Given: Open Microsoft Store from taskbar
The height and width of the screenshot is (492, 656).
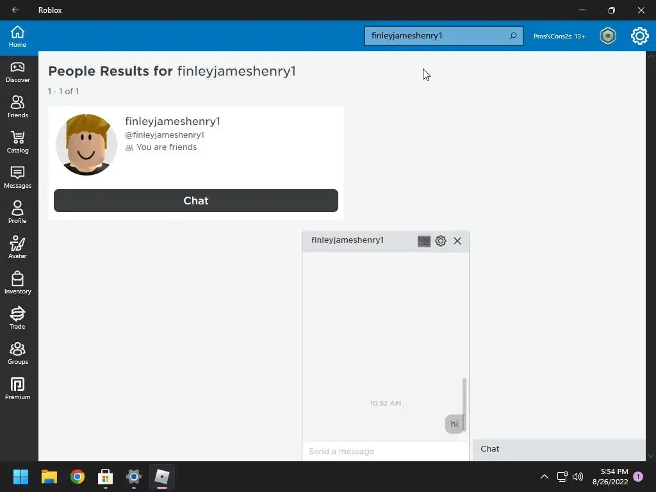Looking at the screenshot, I should (106, 477).
